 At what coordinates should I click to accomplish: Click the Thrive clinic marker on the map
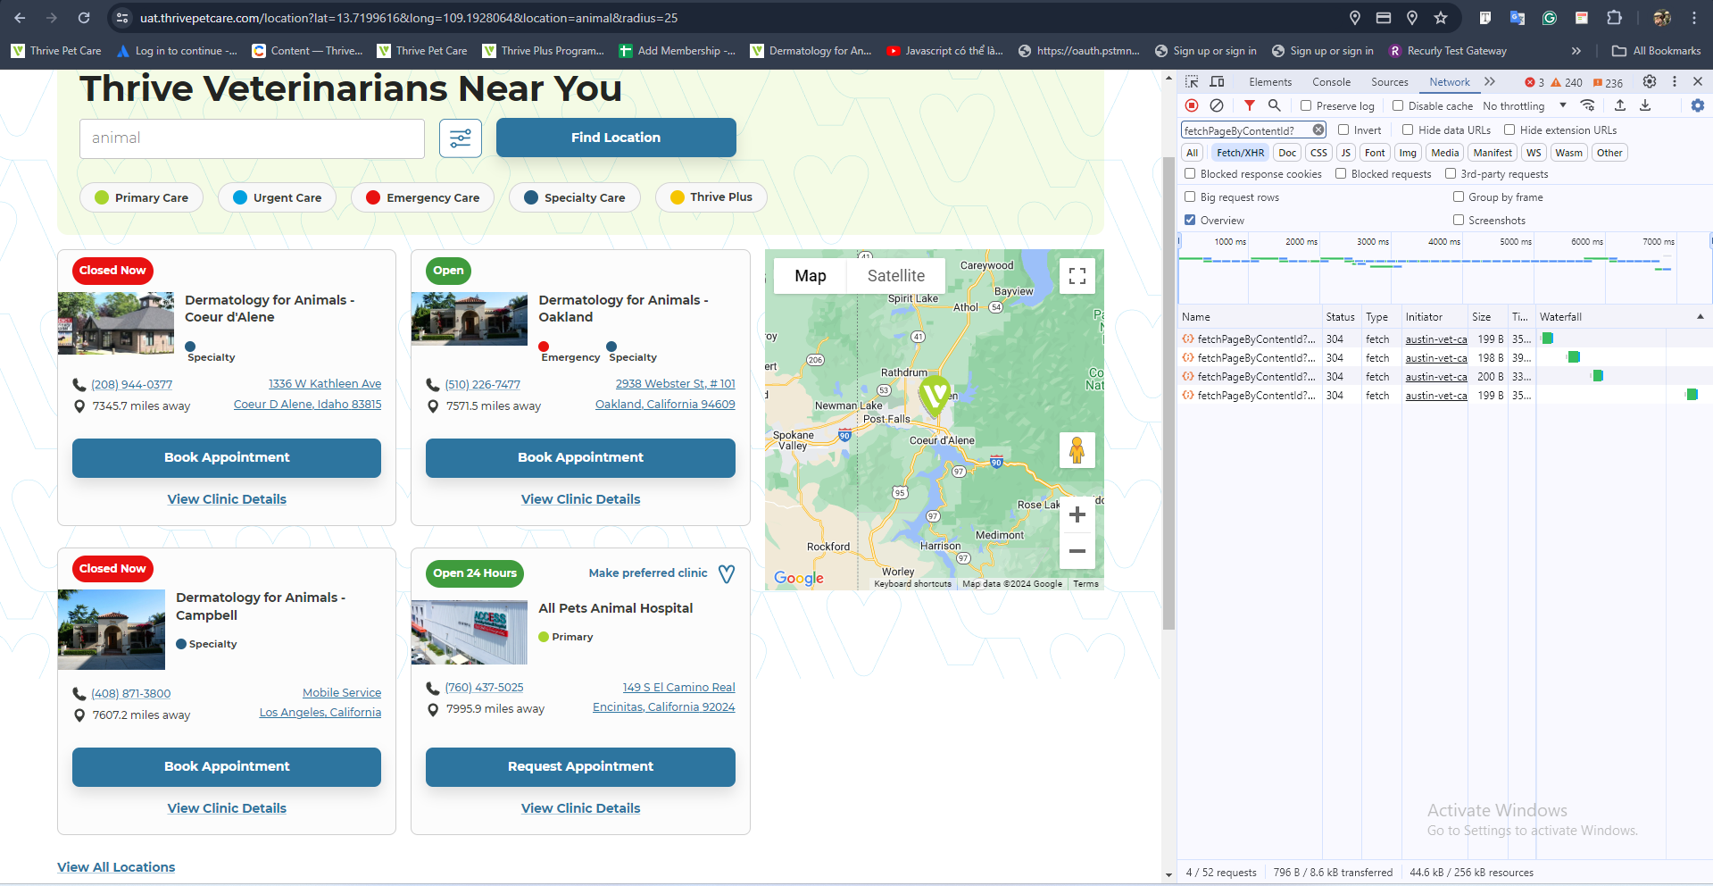[x=935, y=396]
